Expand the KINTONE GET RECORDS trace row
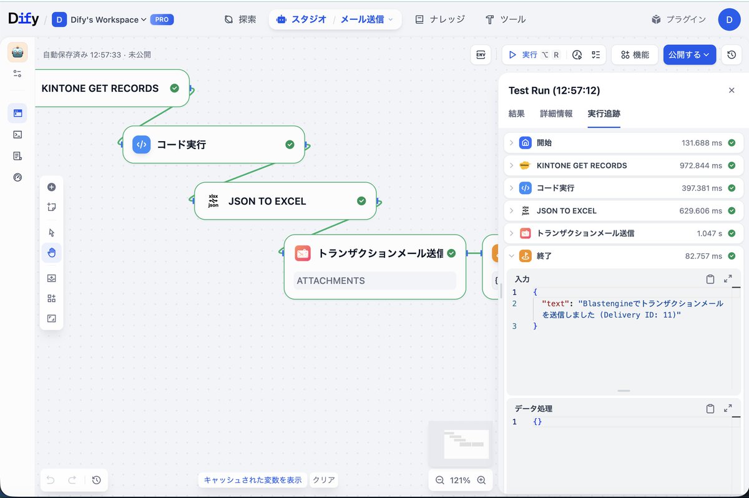 point(623,165)
